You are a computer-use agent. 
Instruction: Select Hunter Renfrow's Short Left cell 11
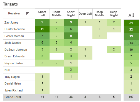tap(42, 29)
